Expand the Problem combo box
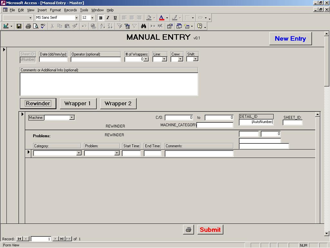The image size is (330, 248). click(x=117, y=153)
